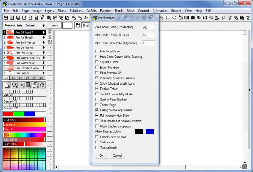Close the Preferences dialog with X
Image resolution: width=253 pixels, height=172 pixels.
(152, 17)
